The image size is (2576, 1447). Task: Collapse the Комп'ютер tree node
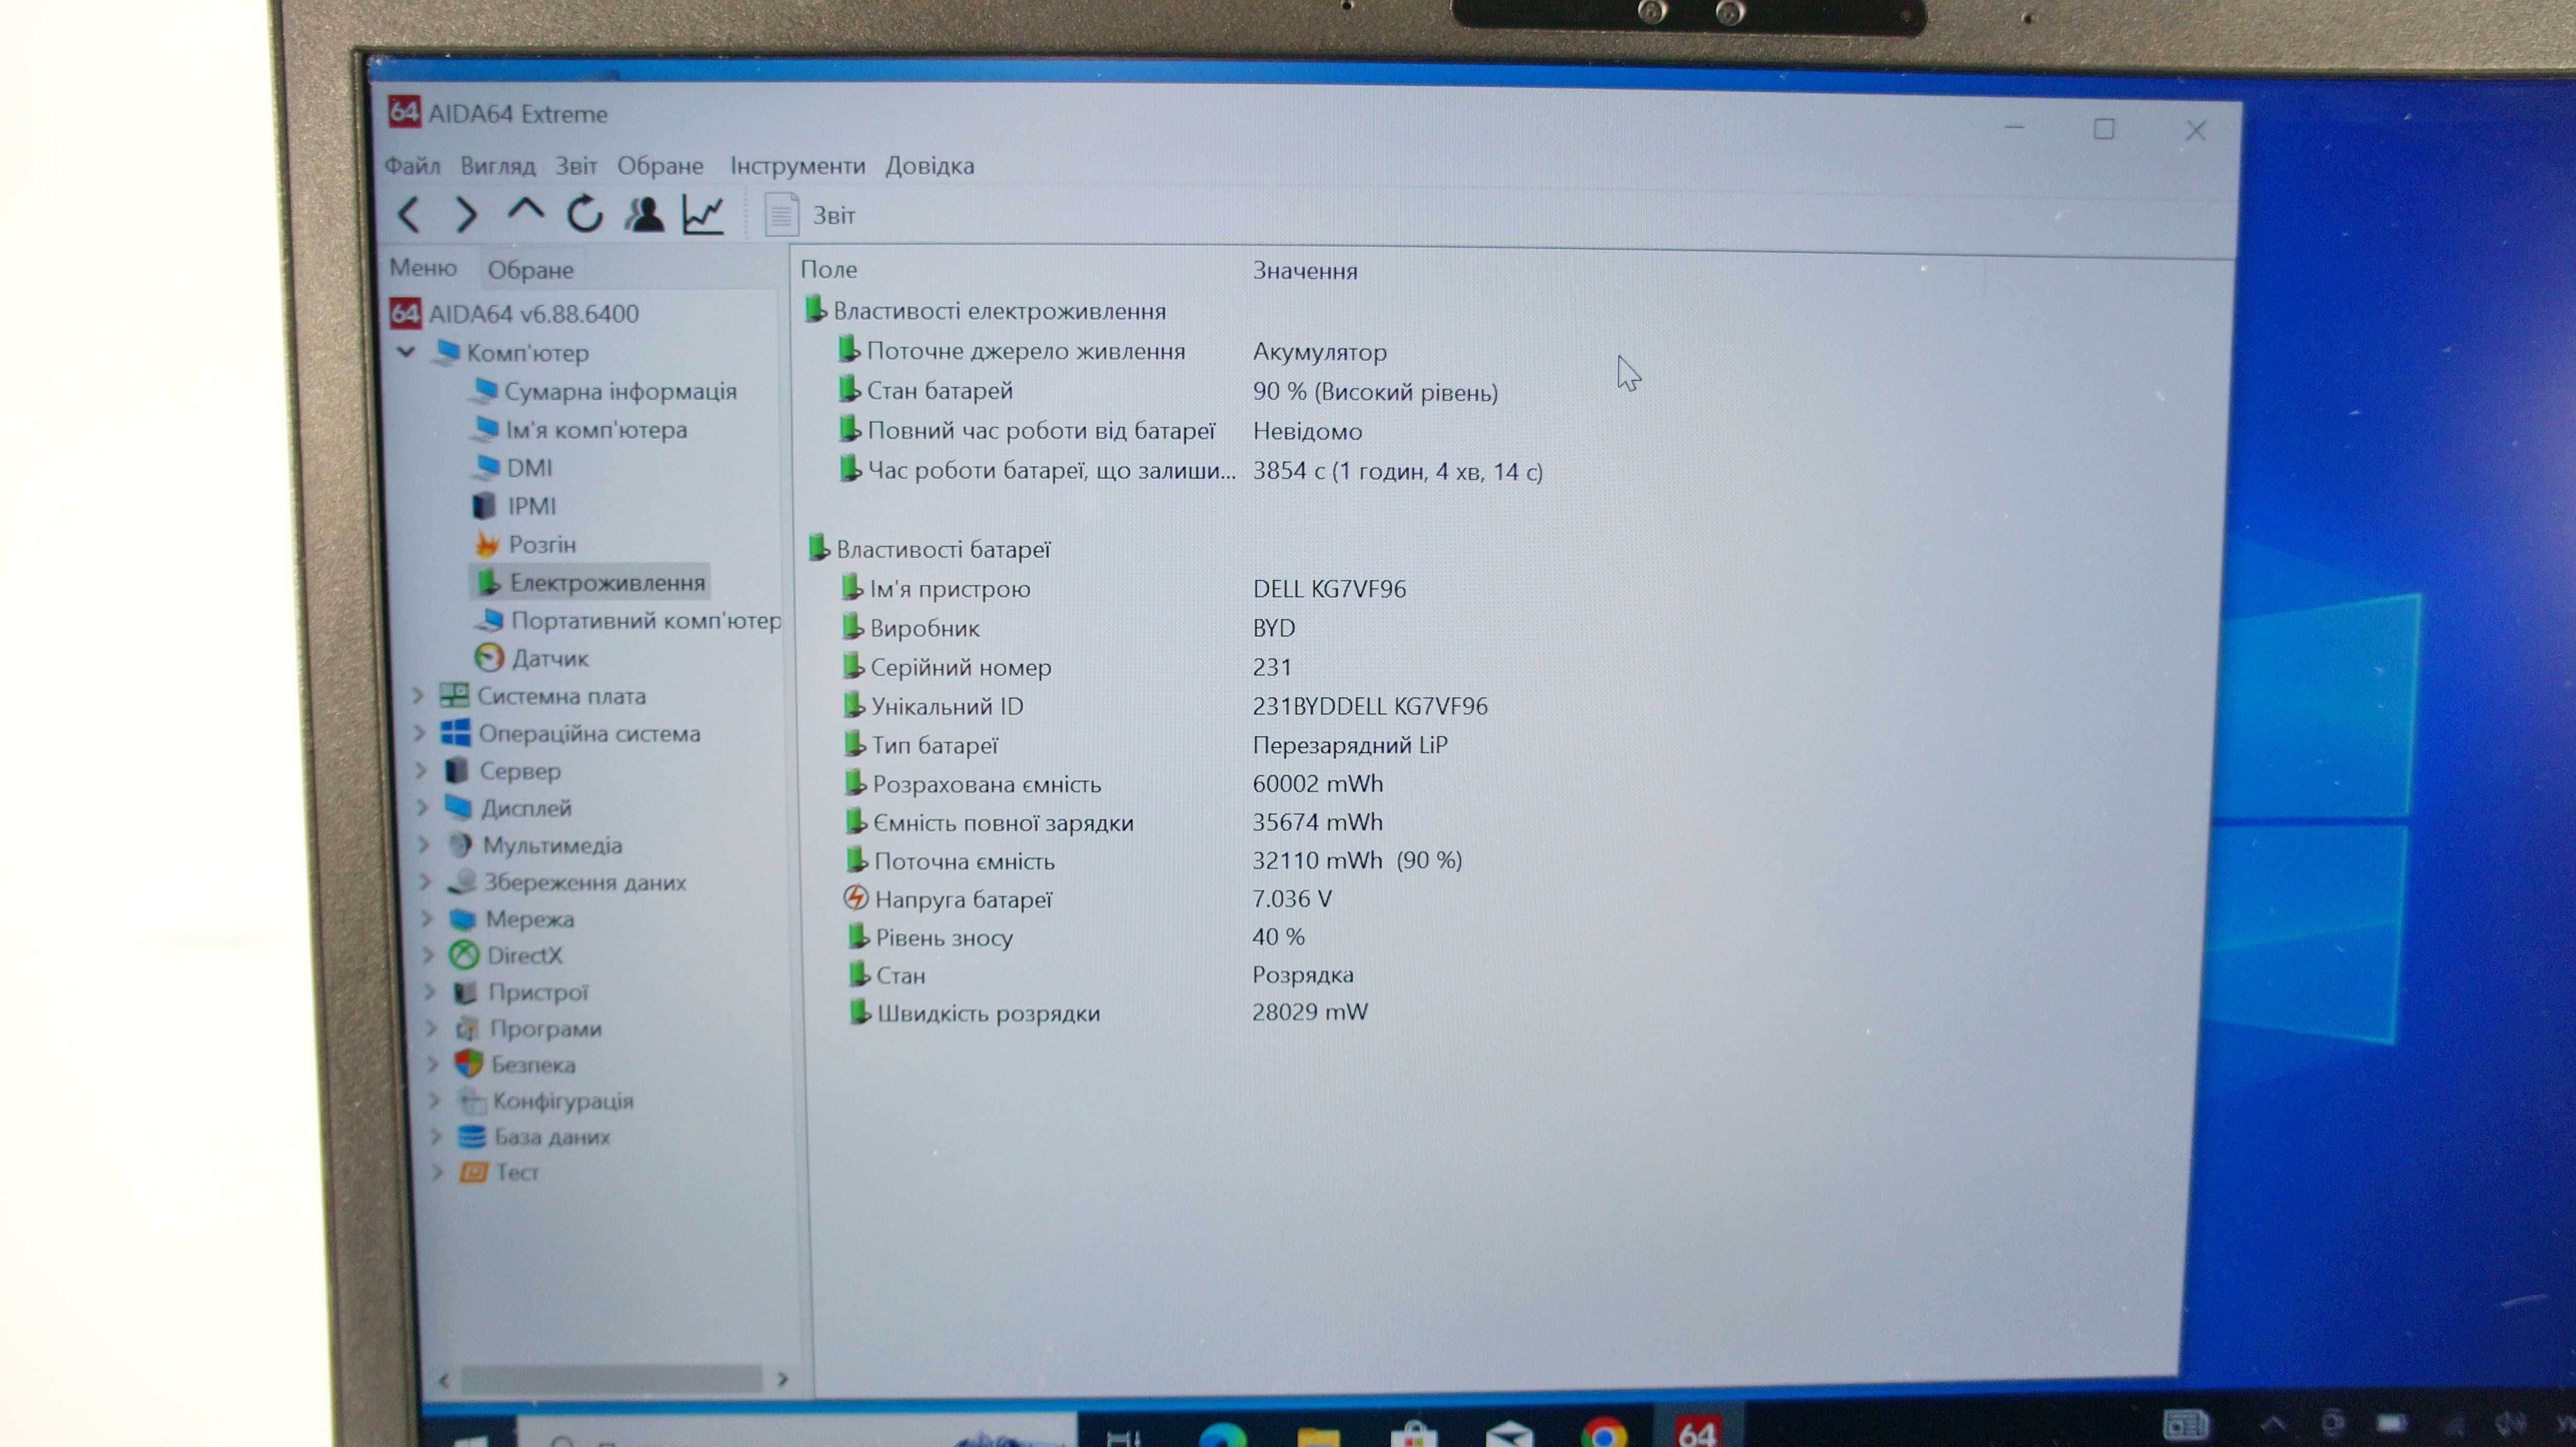406,352
